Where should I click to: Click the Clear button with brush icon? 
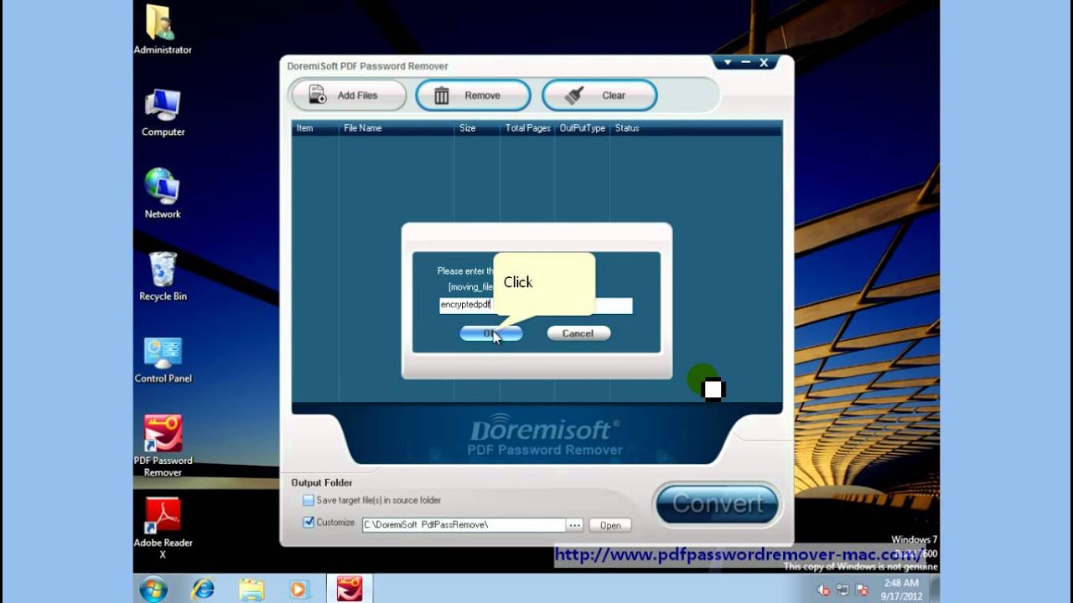click(599, 95)
